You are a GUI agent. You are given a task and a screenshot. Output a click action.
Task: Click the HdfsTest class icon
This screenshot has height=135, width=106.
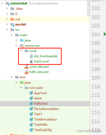[x=31, y=104]
